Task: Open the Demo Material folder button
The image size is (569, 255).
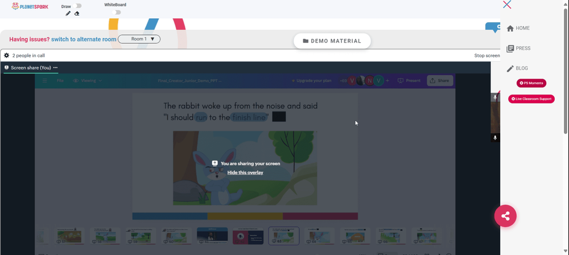Action: tap(332, 41)
